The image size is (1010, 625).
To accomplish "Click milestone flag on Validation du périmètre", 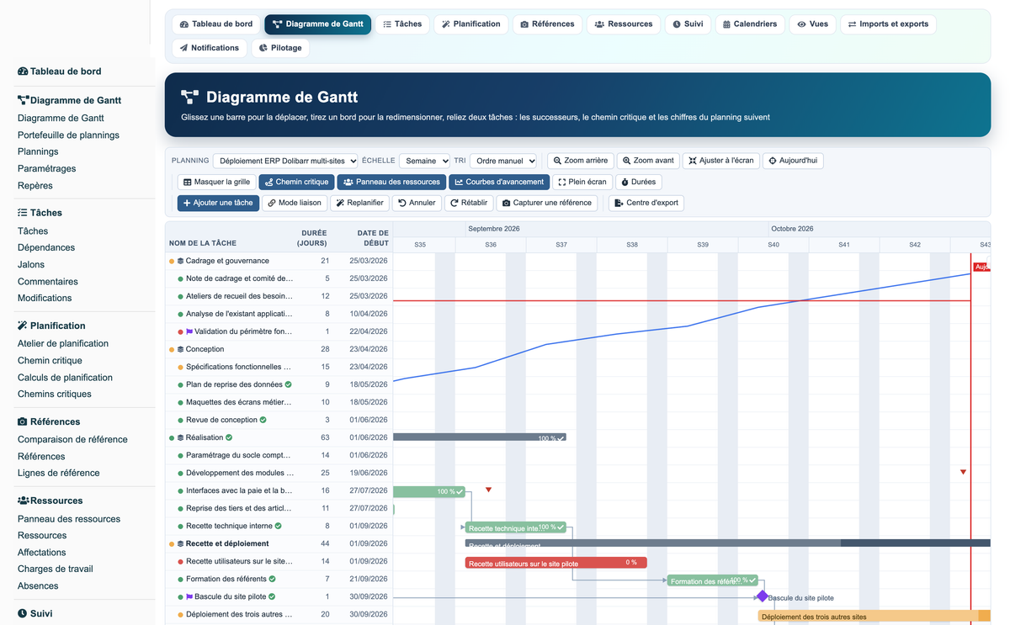I will pyautogui.click(x=189, y=331).
